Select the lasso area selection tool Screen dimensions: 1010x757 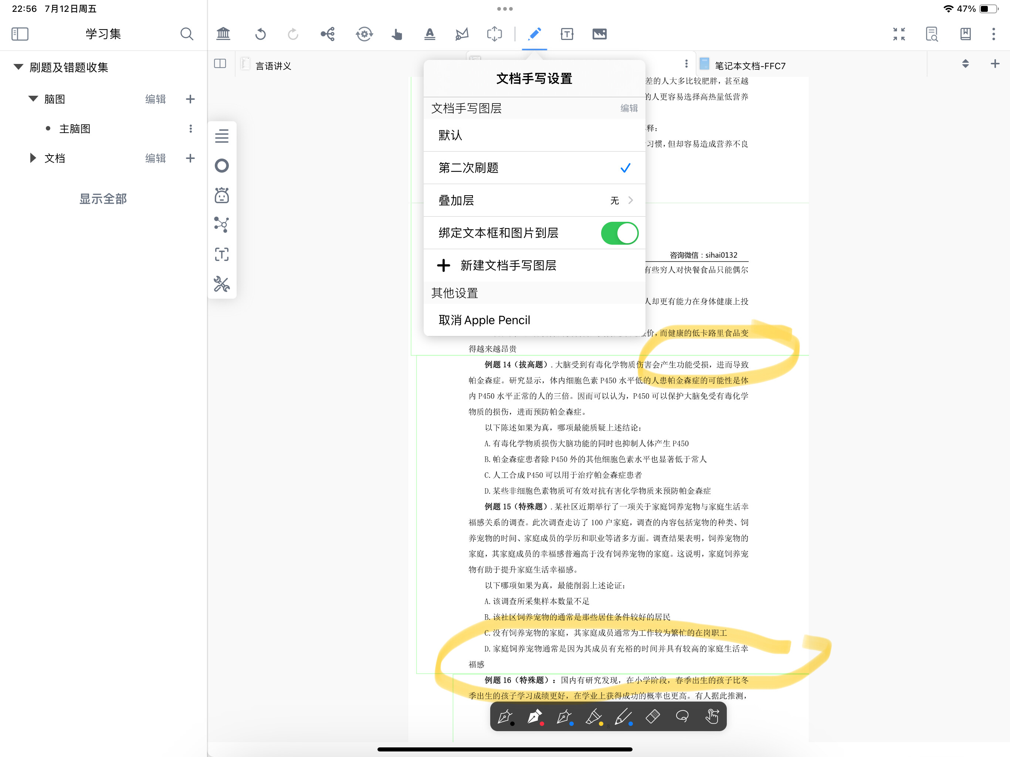tap(462, 34)
